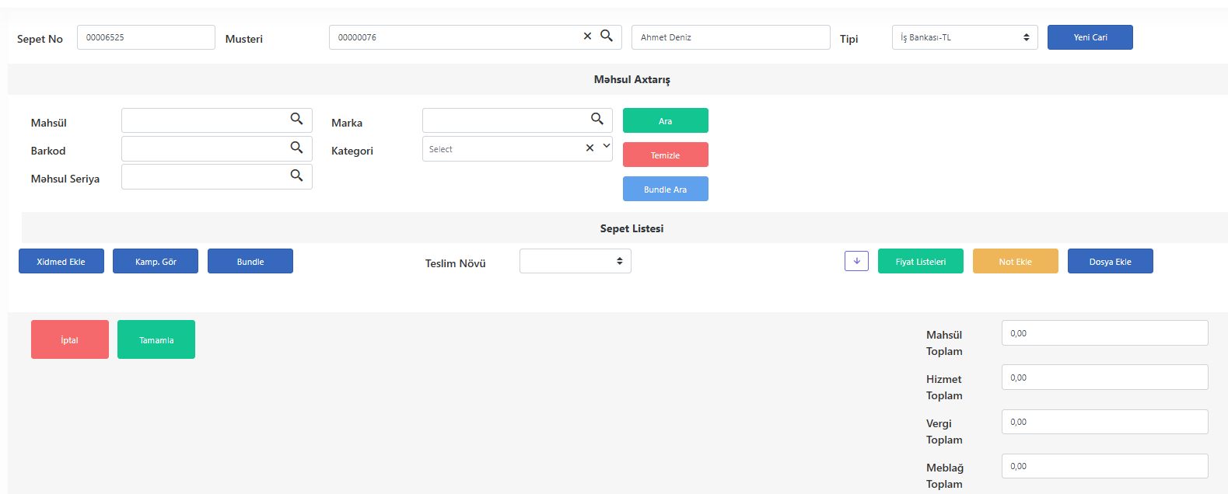Click the Vergi Toplam value field
This screenshot has height=494, width=1228.
(1105, 422)
